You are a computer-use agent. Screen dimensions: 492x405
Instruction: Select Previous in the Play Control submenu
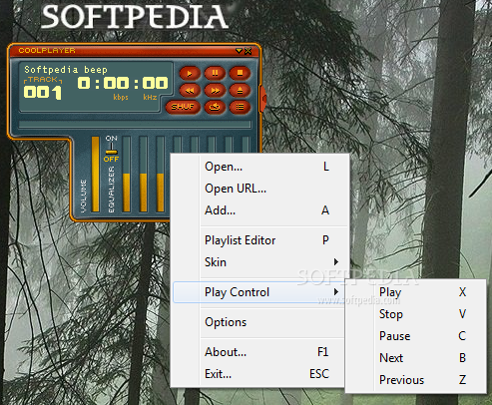click(x=416, y=380)
